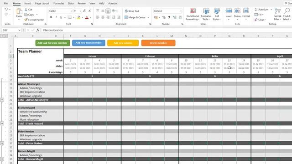Open the Clear dropdown
Screen dimensions: 292x164
point(260,20)
